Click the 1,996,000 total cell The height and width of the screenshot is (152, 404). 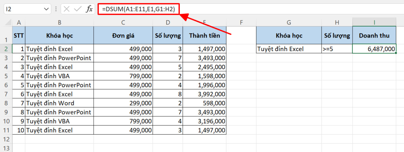click(205, 85)
